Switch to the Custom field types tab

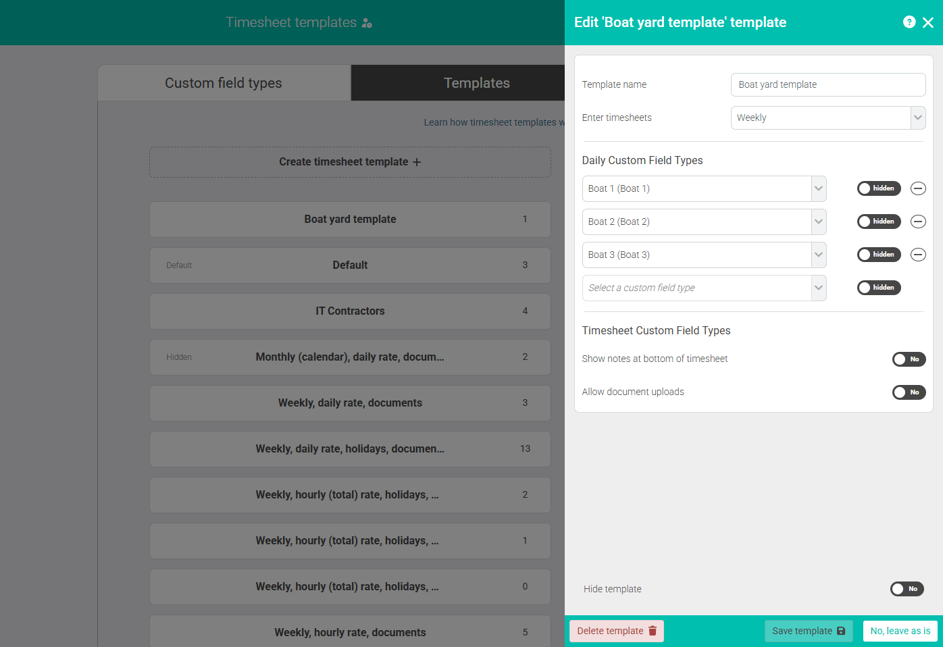click(223, 82)
